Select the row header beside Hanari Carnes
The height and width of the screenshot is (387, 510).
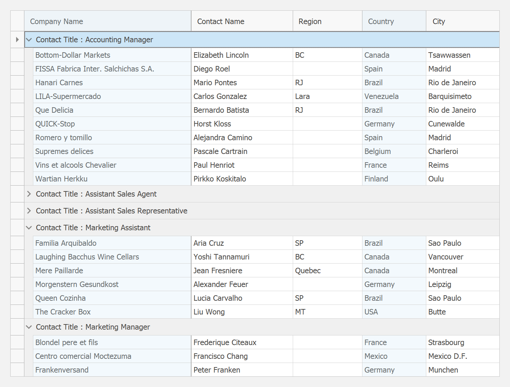[17, 82]
